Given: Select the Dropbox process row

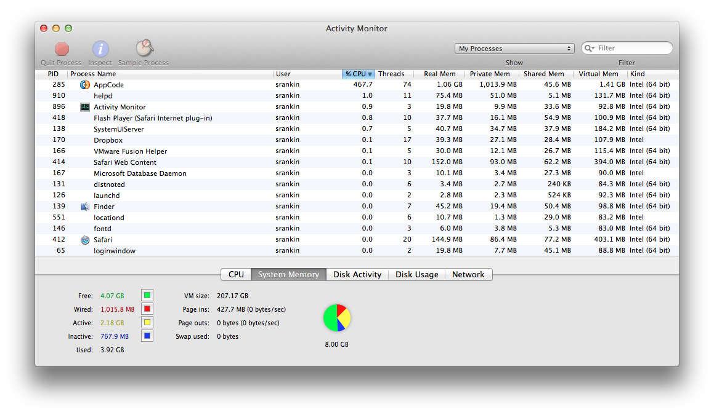Looking at the screenshot, I should (357, 140).
